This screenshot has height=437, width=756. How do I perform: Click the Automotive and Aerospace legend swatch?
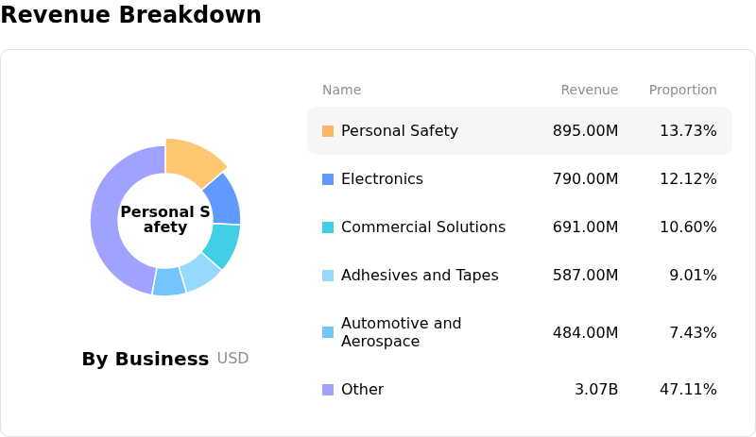coord(328,332)
